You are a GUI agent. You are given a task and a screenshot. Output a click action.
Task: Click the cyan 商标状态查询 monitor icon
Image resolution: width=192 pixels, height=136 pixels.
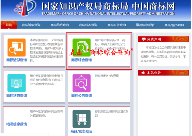pos(16,83)
